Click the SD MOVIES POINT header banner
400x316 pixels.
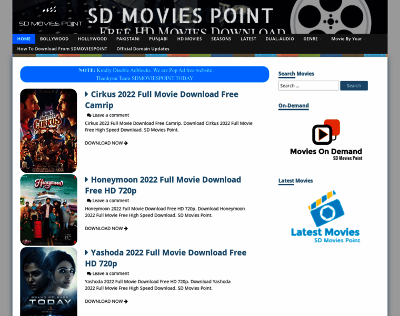coord(200,17)
